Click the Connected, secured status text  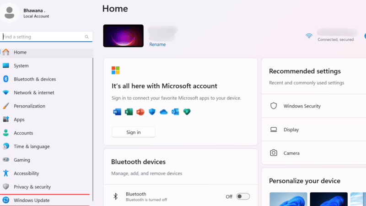point(336,39)
